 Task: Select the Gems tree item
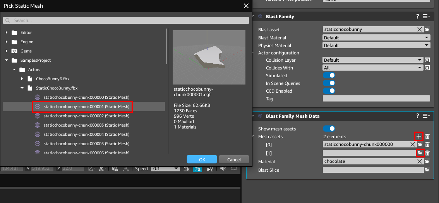(26, 51)
